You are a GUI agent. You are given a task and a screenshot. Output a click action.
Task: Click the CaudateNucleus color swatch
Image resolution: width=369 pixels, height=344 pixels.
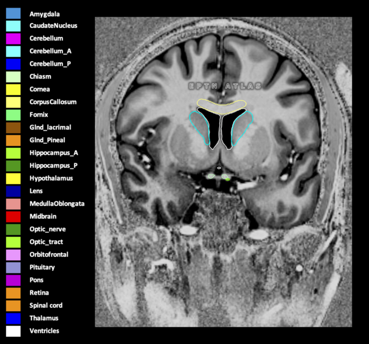(x=13, y=26)
